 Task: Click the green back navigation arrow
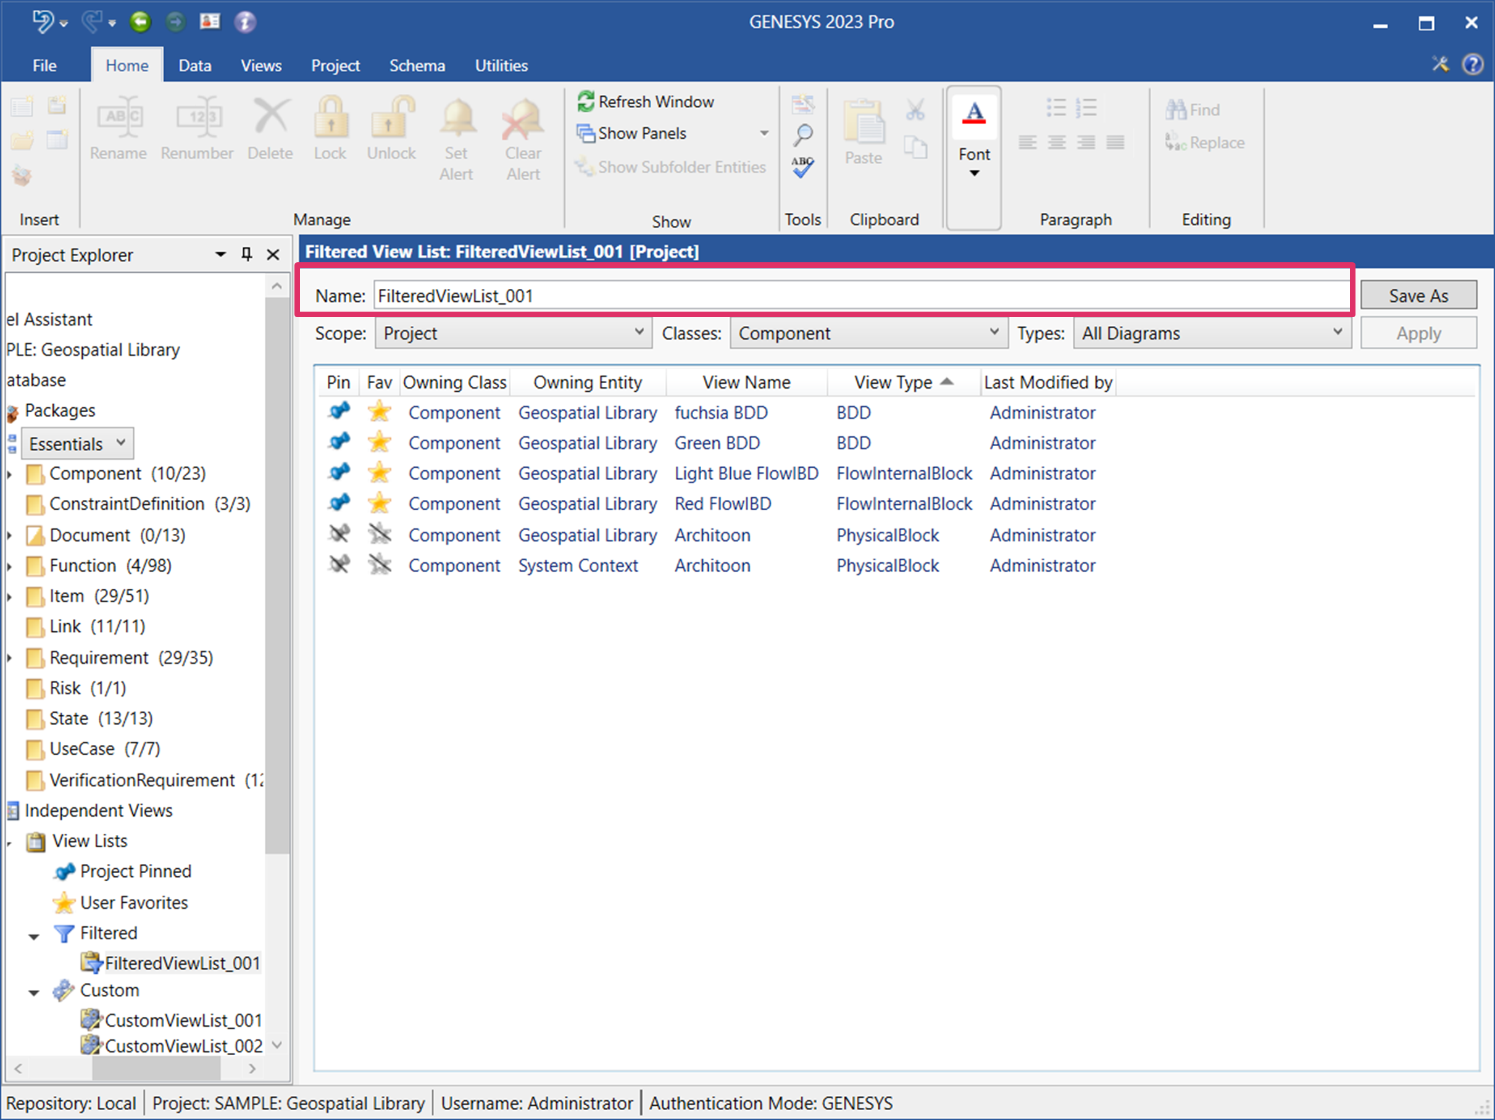(140, 22)
